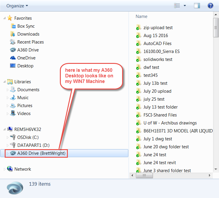This screenshot has height=198, width=219.
Task: Select the AutoCAD Files folder icon
Action: (x=138, y=44)
